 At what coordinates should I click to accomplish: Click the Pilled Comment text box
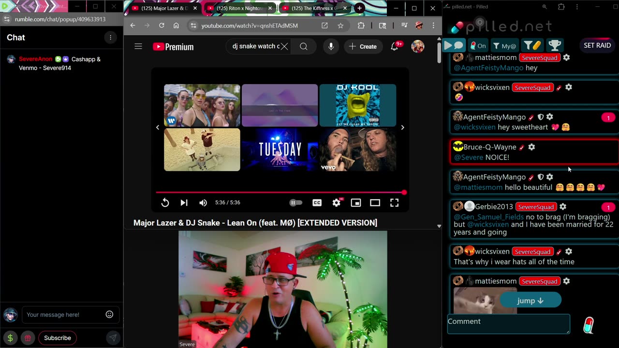point(509,324)
